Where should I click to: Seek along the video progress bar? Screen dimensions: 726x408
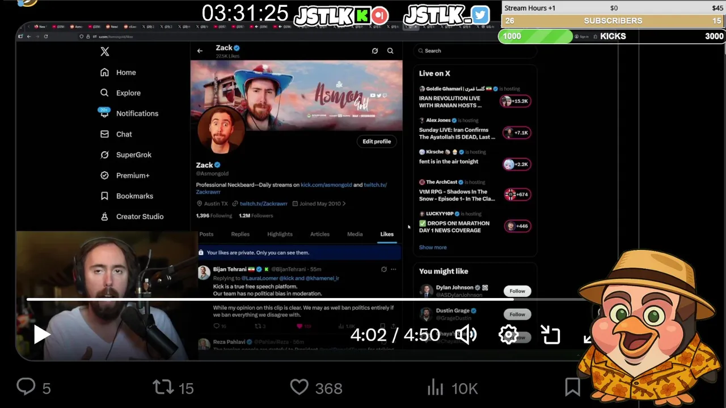point(309,299)
